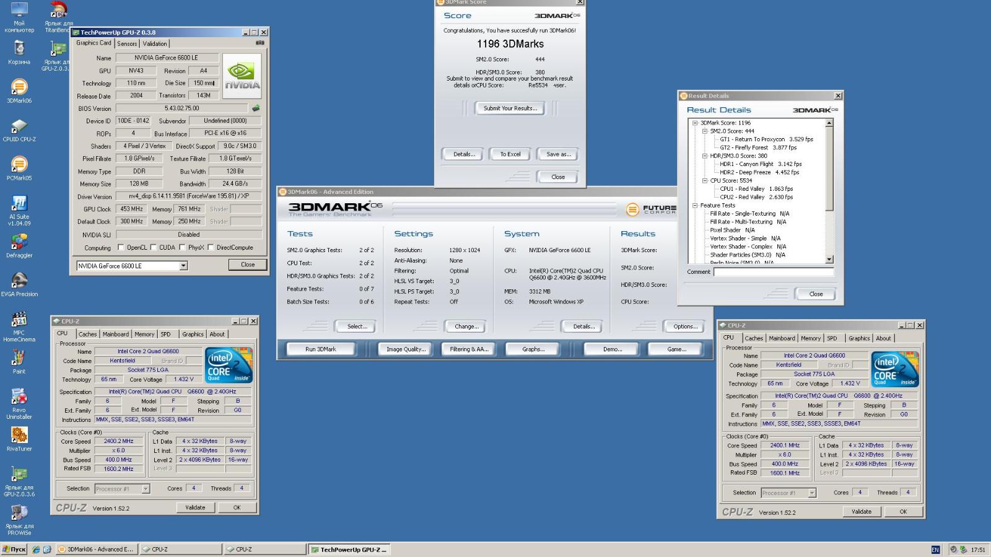Select the Defraggler desktop icon
This screenshot has width=991, height=557.
[19, 246]
